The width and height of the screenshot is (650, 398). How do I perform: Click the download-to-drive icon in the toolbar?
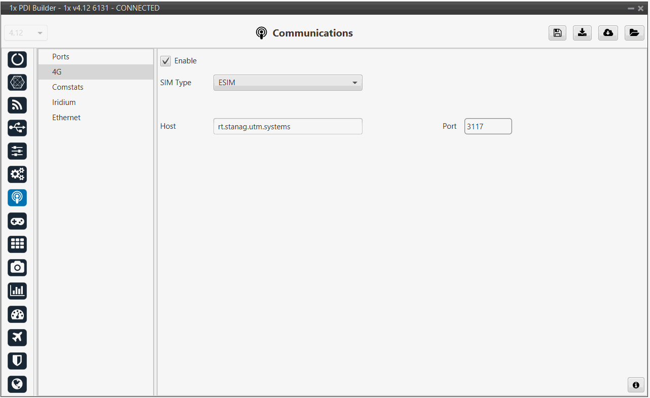583,33
